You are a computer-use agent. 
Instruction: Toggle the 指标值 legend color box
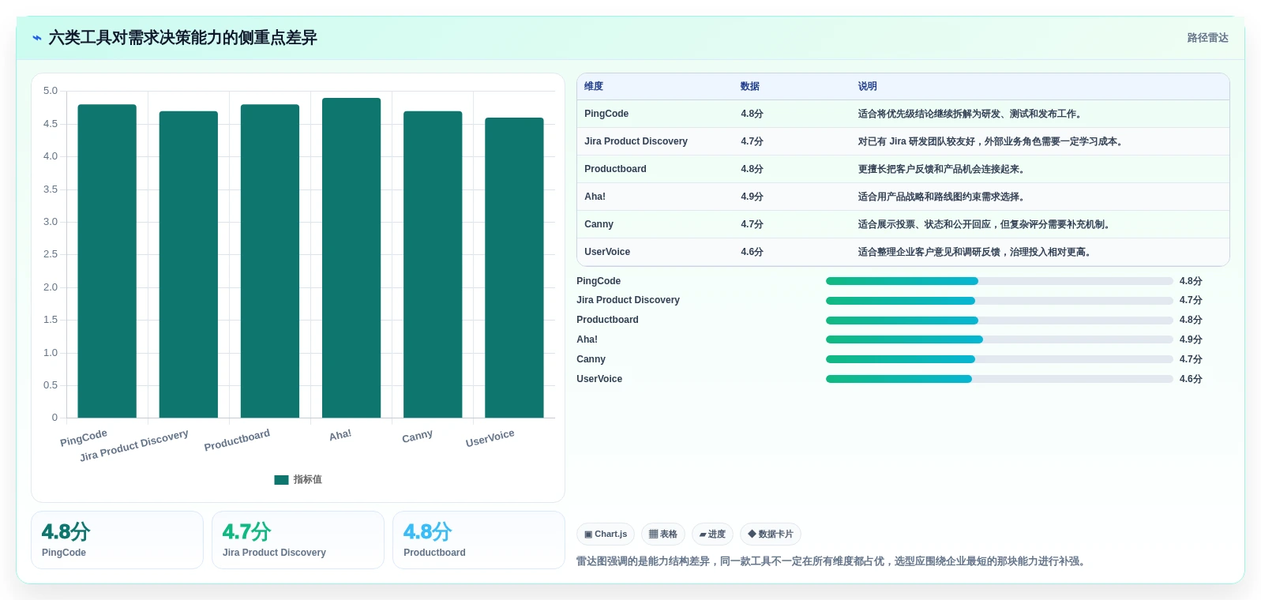tap(281, 480)
